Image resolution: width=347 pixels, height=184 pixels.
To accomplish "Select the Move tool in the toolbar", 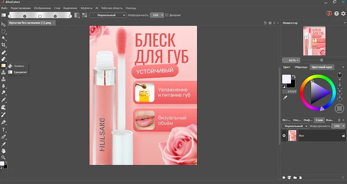I will [3, 24].
